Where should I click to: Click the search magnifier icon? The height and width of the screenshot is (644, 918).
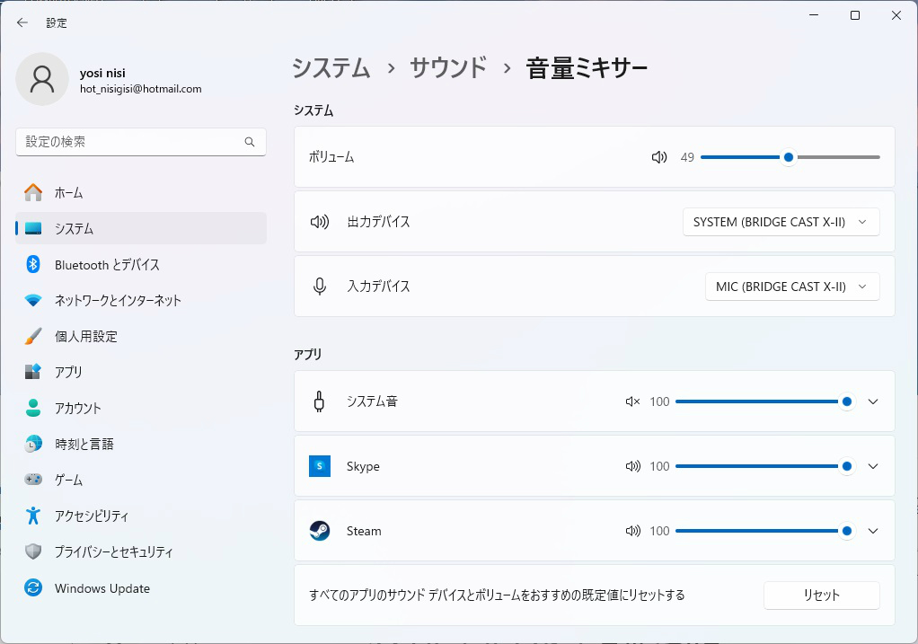250,142
